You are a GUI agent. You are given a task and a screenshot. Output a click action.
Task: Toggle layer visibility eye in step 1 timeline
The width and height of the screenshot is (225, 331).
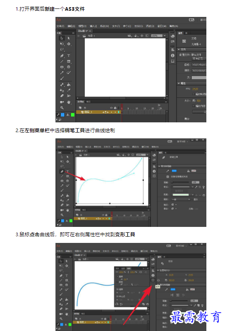(x=111, y=108)
